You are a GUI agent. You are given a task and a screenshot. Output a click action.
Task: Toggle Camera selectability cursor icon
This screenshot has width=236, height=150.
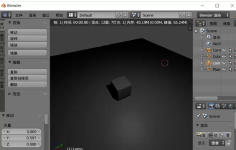230,50
